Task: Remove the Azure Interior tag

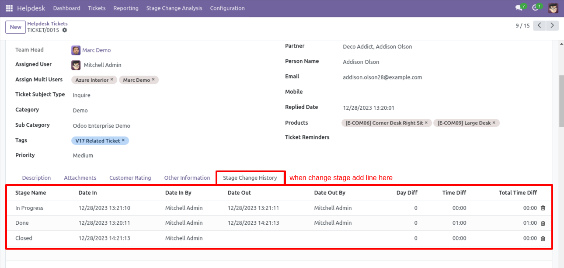Action: point(111,80)
